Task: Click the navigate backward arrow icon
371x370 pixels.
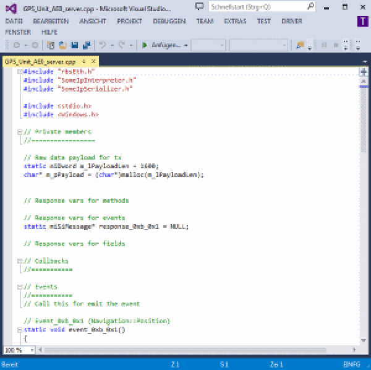Action: tap(16, 45)
